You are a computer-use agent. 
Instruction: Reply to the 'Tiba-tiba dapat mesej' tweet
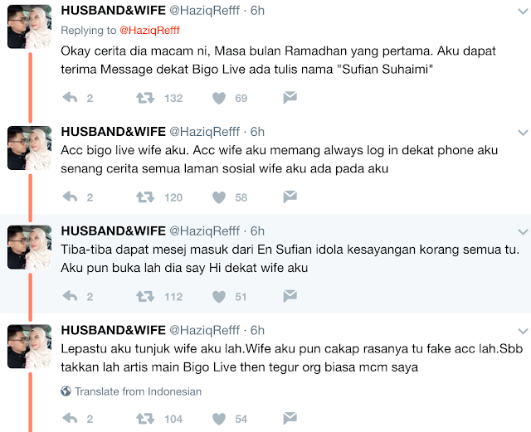tap(70, 296)
